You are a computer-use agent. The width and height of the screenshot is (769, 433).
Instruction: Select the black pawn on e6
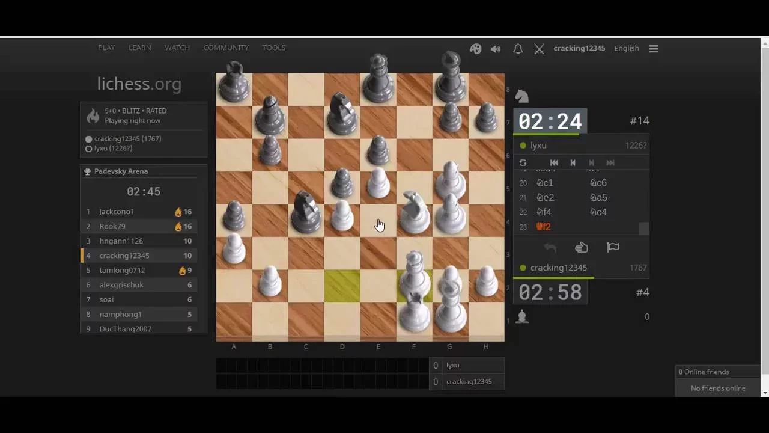click(378, 150)
